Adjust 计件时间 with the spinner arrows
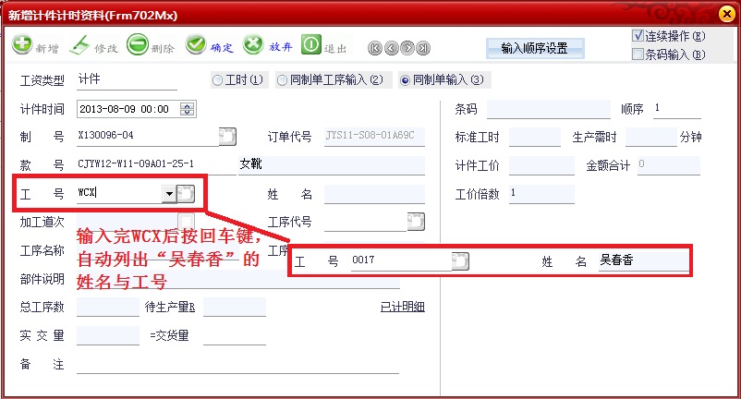This screenshot has width=741, height=399. click(x=188, y=109)
